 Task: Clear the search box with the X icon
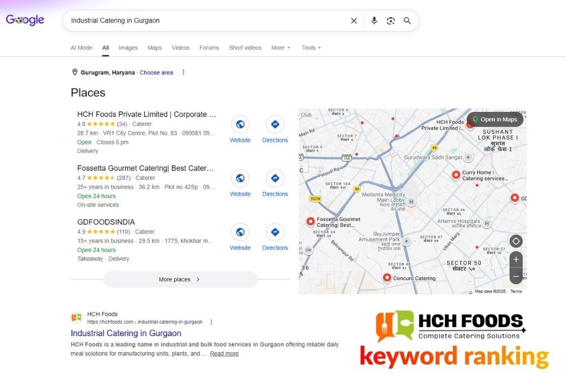(353, 20)
